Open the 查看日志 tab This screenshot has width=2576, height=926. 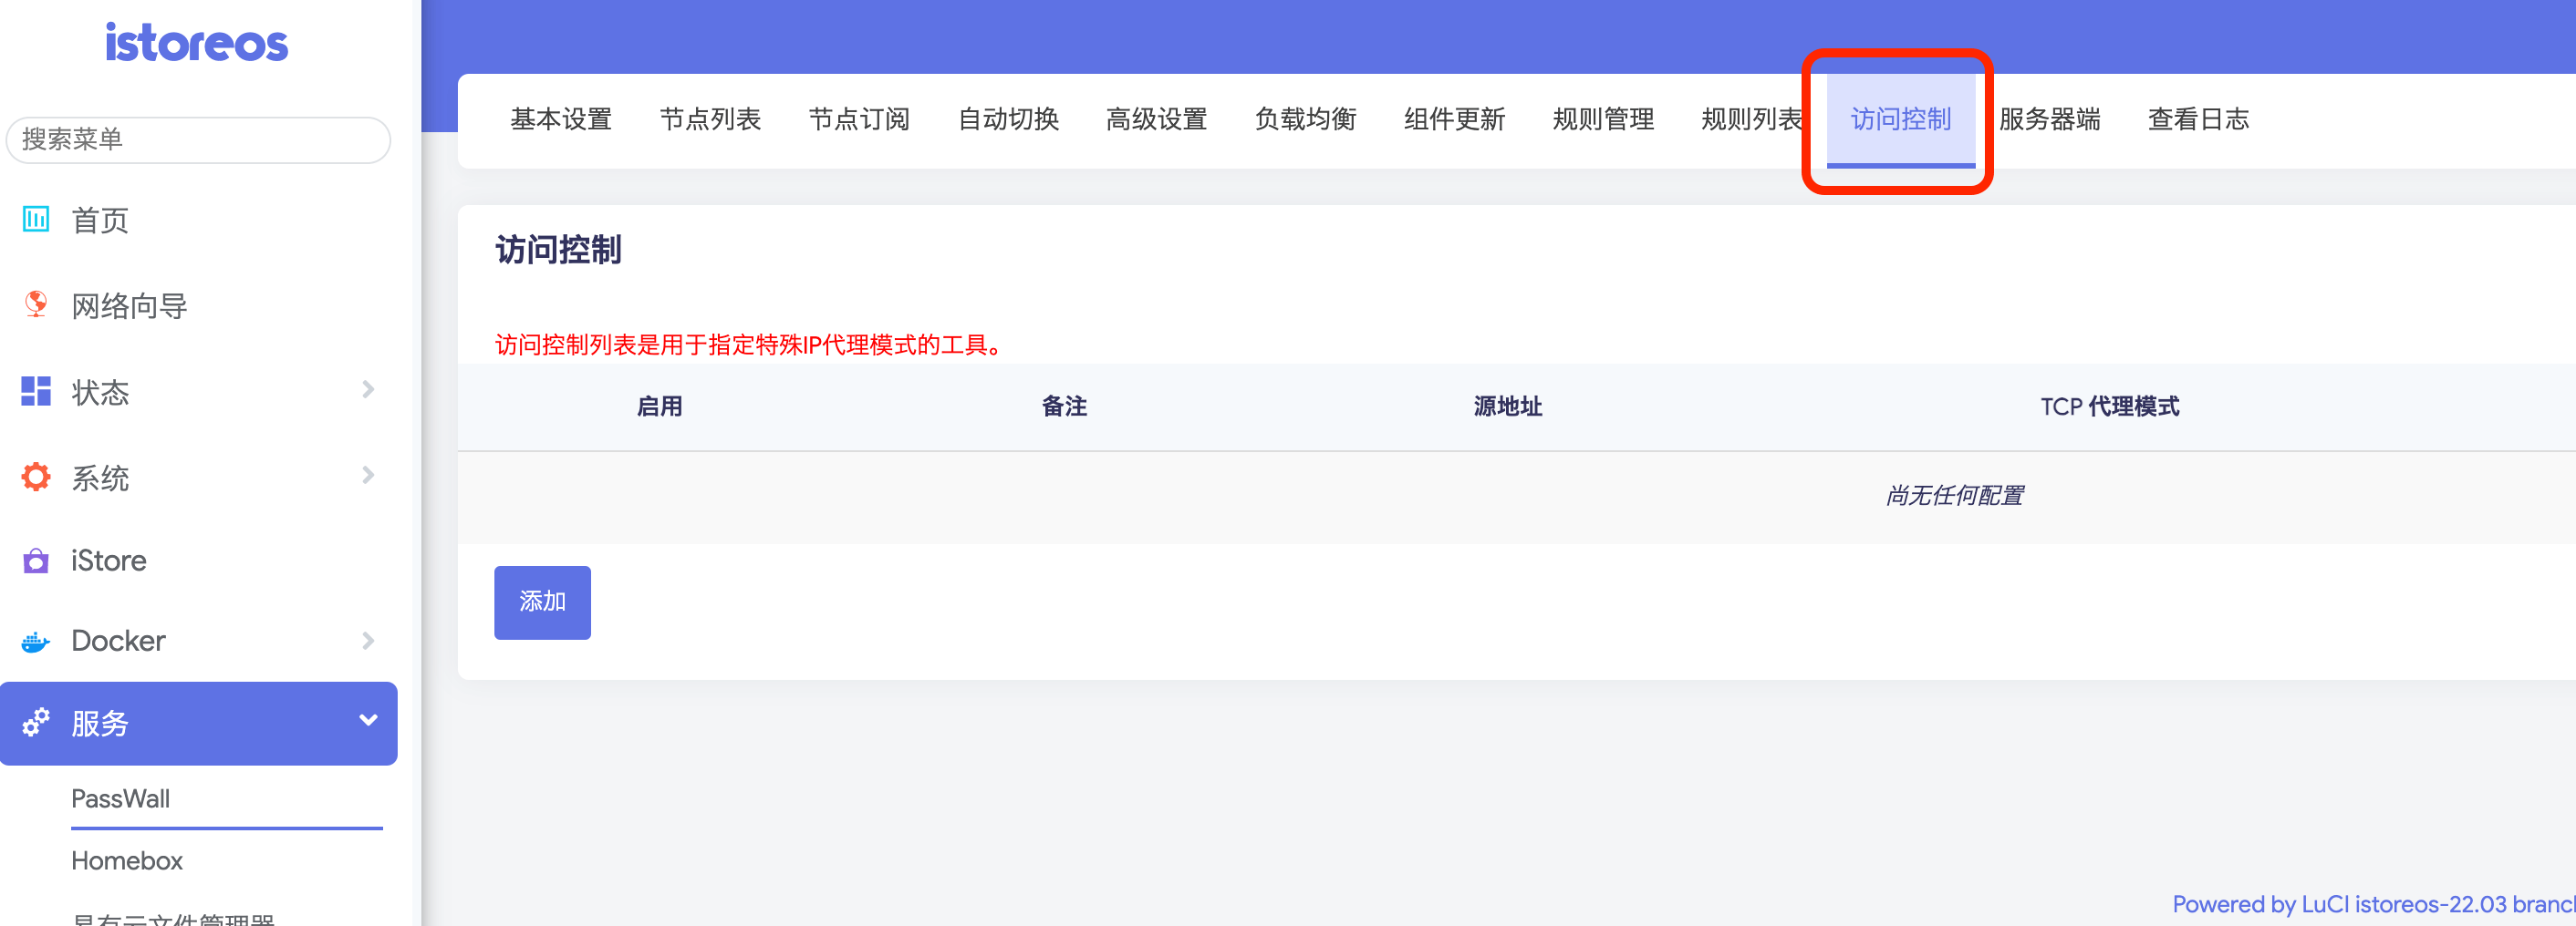tap(2198, 120)
